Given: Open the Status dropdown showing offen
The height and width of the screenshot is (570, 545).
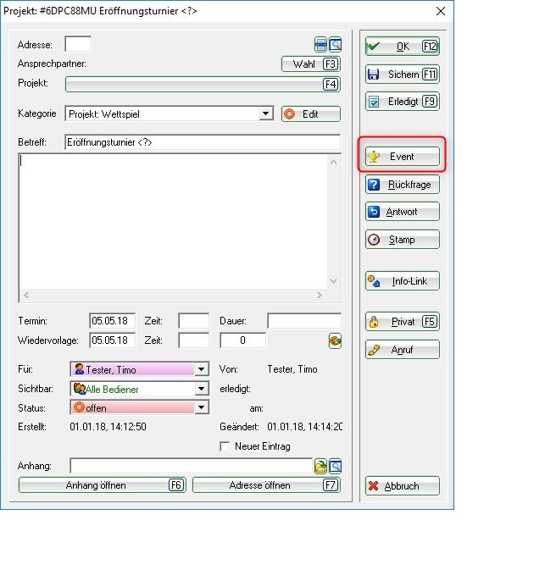Looking at the screenshot, I should (x=201, y=408).
